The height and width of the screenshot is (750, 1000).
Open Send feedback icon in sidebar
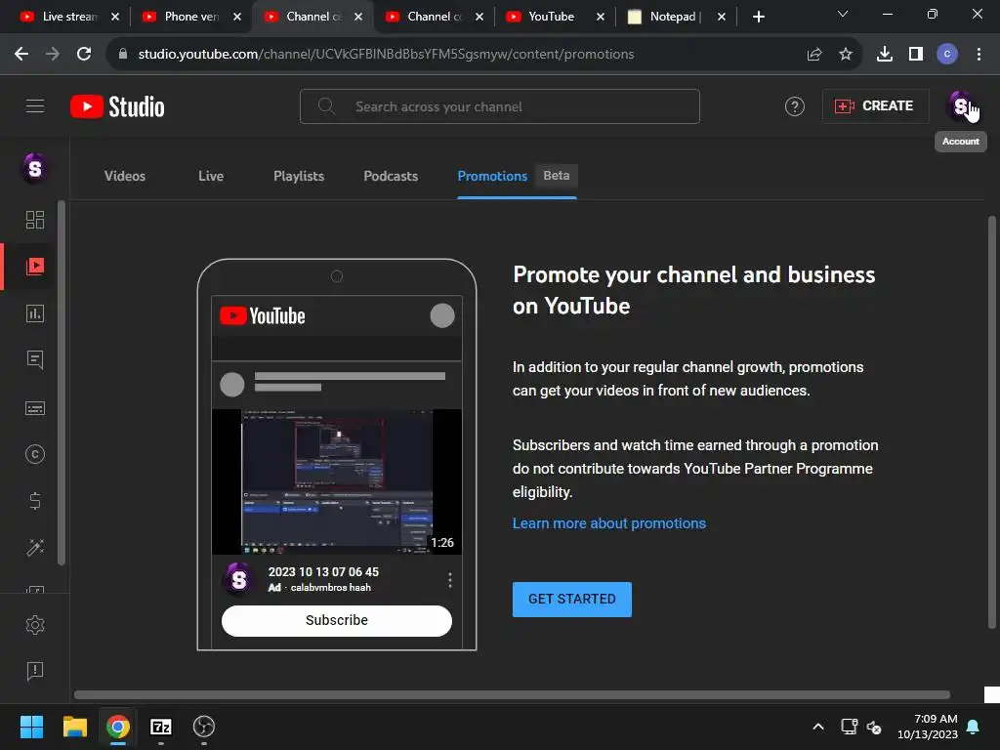click(35, 671)
